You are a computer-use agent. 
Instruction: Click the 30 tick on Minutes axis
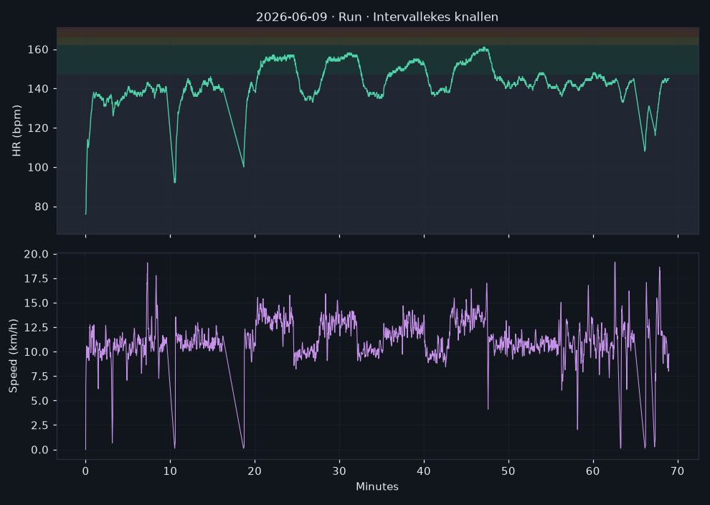click(340, 471)
